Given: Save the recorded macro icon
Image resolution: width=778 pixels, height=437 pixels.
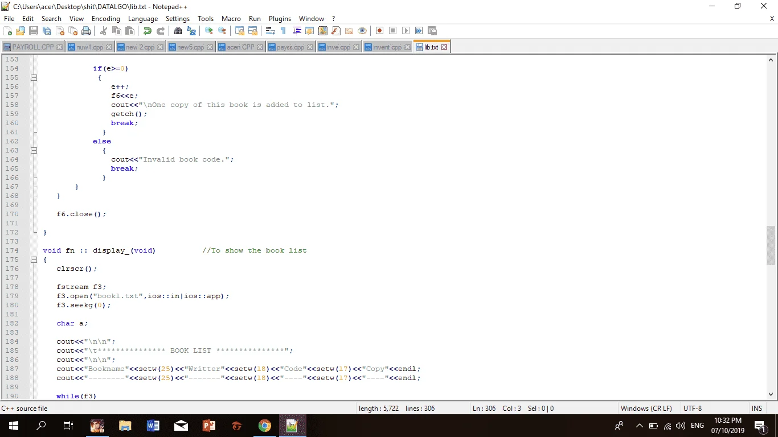Looking at the screenshot, I should (432, 31).
